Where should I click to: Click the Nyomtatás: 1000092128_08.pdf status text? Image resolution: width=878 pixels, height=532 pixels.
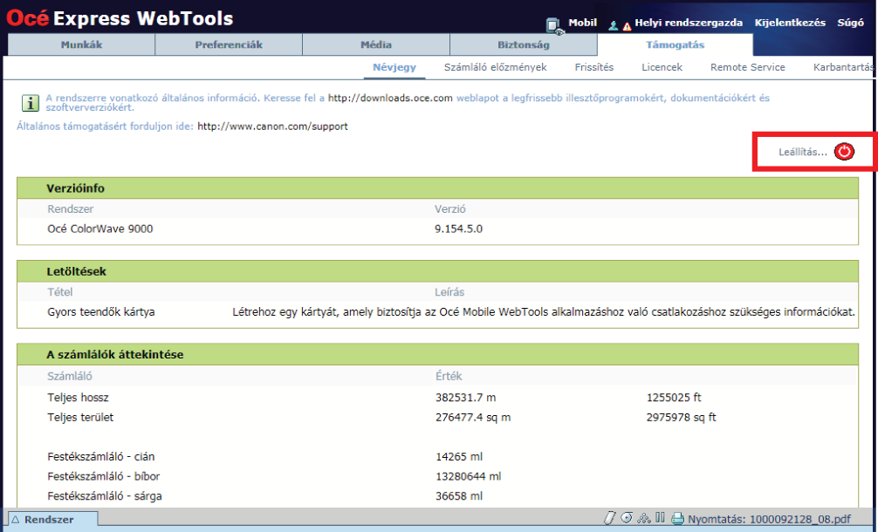click(769, 519)
